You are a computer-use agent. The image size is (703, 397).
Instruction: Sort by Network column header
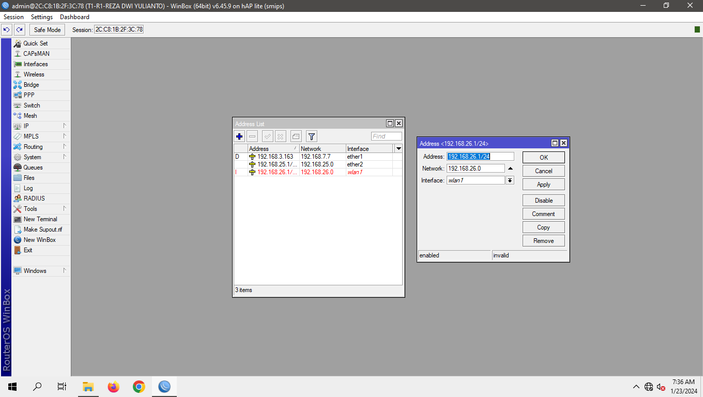(323, 148)
